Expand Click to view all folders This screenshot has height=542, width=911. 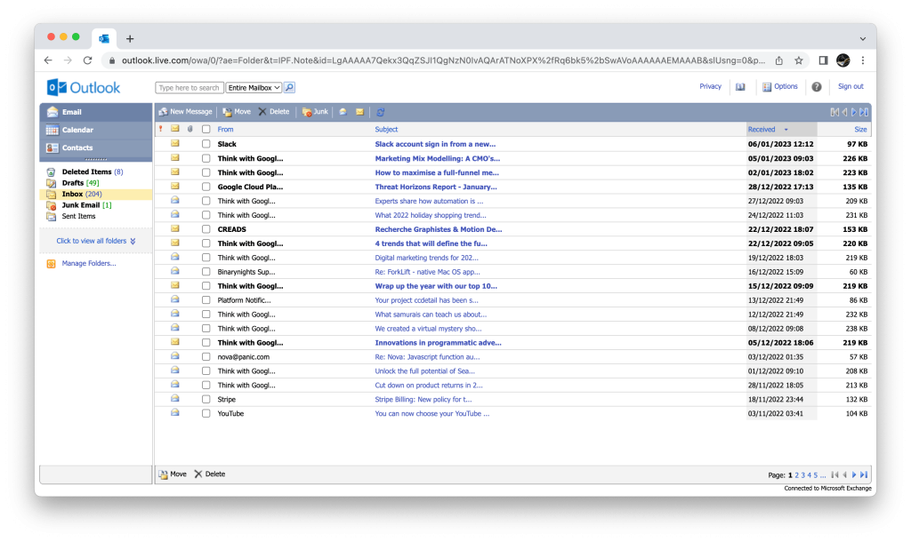pos(95,241)
